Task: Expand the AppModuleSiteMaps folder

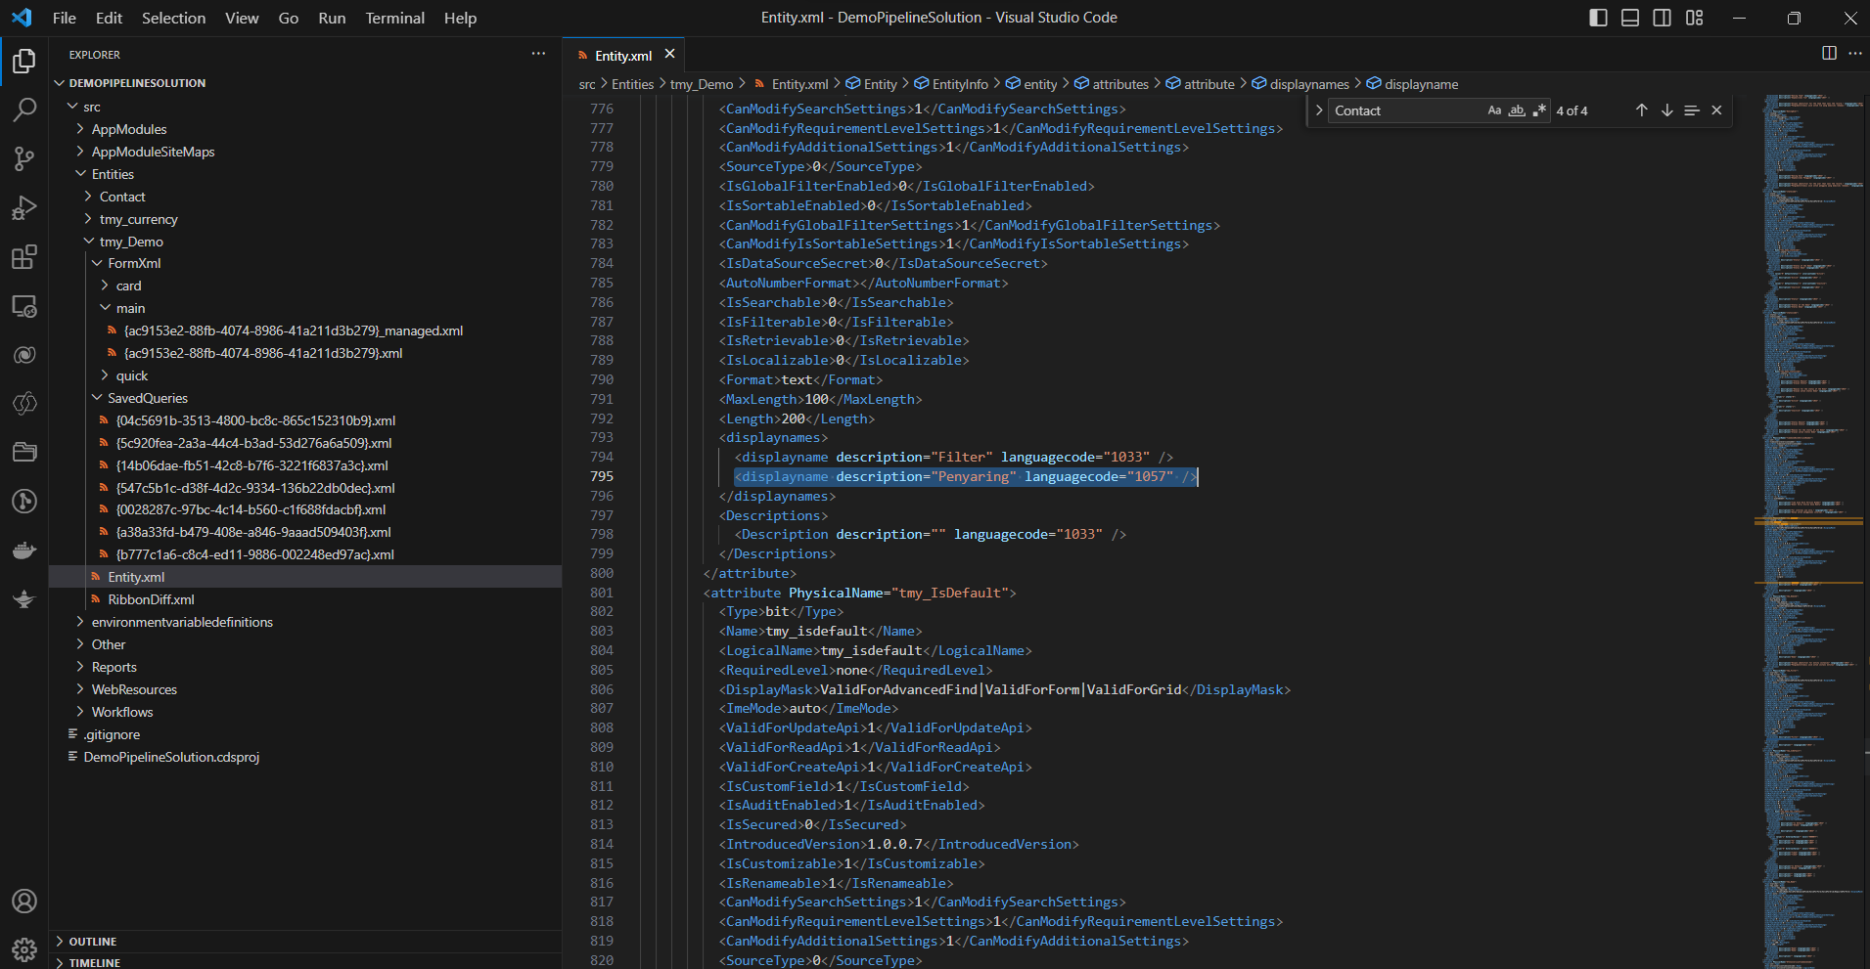Action: tap(80, 152)
